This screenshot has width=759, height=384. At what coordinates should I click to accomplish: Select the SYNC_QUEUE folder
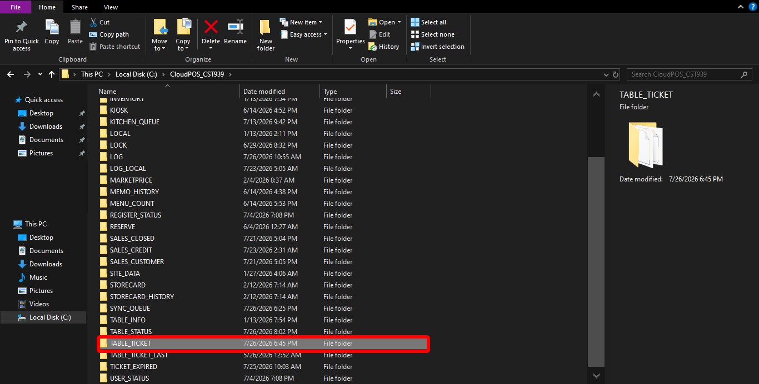point(130,309)
